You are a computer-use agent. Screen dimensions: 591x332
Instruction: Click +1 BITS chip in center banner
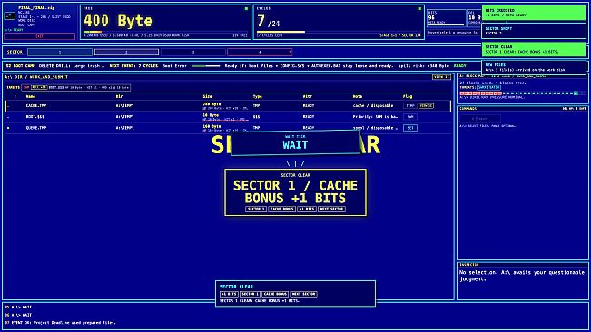[x=307, y=209]
